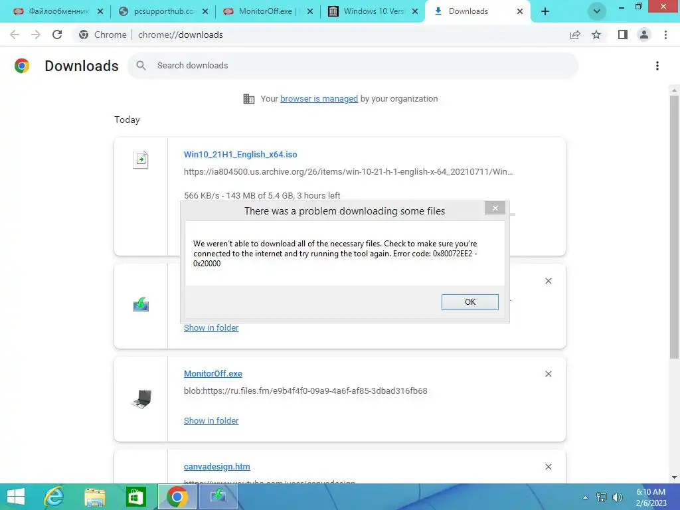Open File Explorer from taskbar
Viewport: 680px width, 510px height.
[x=94, y=497]
